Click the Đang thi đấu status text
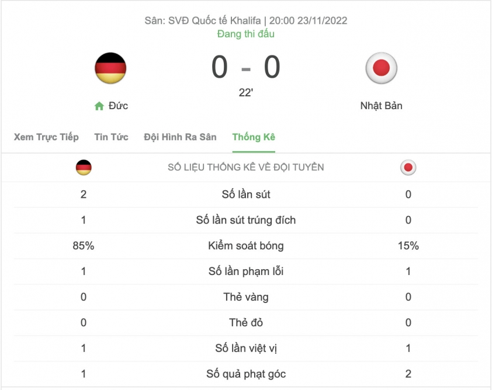The height and width of the screenshot is (390, 492). pos(245,34)
